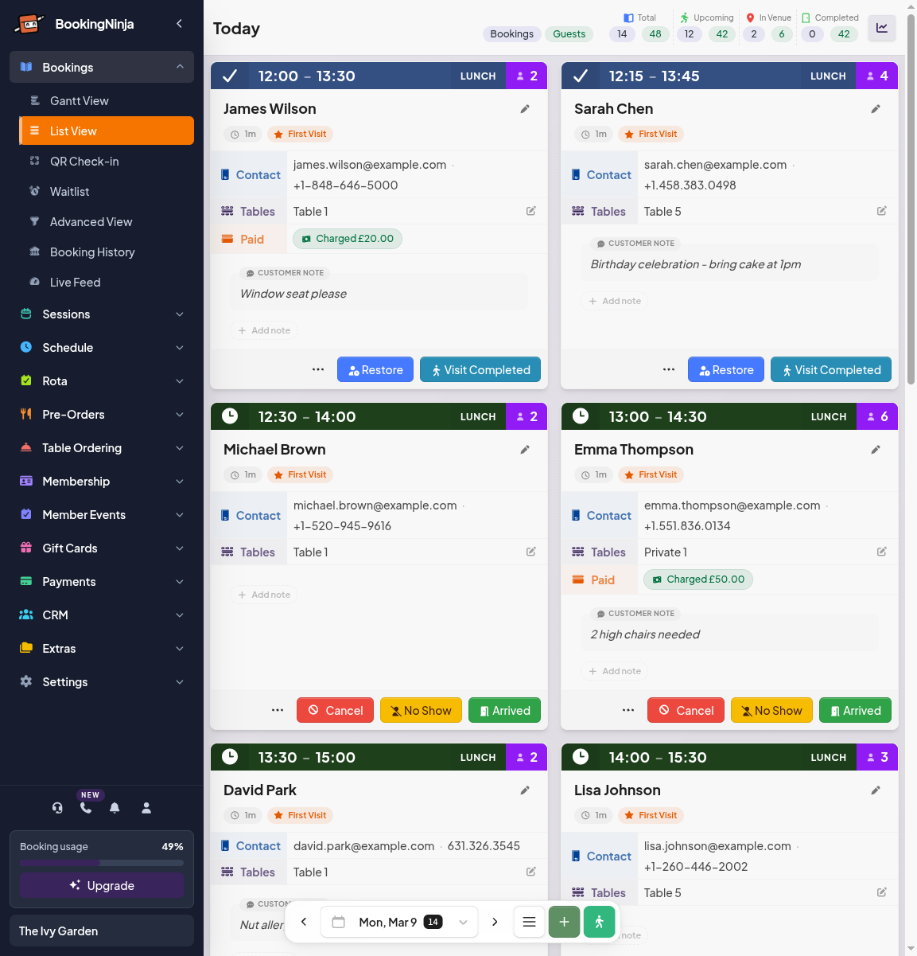Open The Ivy Garden venue selector

(x=102, y=931)
